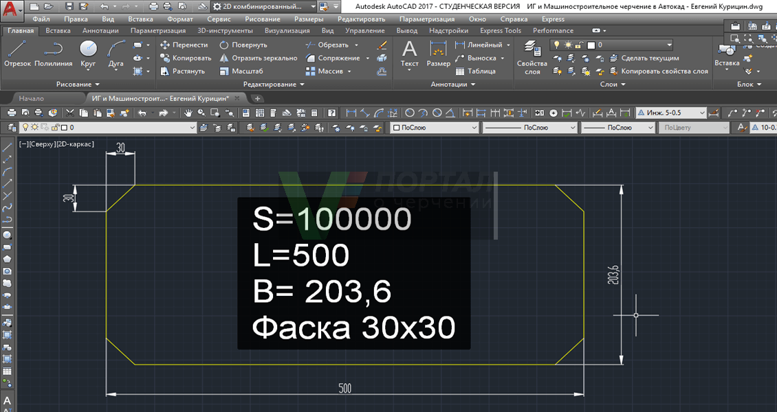Switch to the Начало document tab
The height and width of the screenshot is (412, 777).
(x=31, y=98)
